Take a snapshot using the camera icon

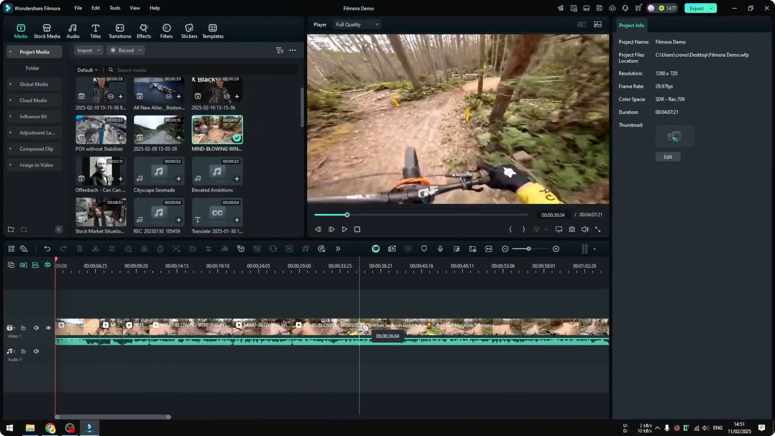click(x=572, y=229)
